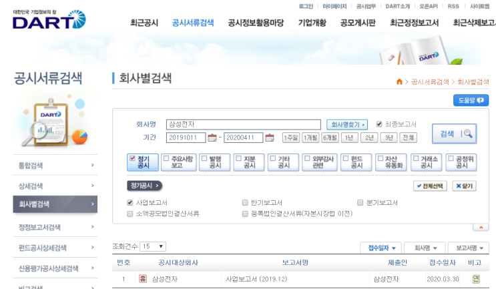Screen dimensions: 496x289
Task: Open the end-date calendar picker icon
Action: (270, 137)
